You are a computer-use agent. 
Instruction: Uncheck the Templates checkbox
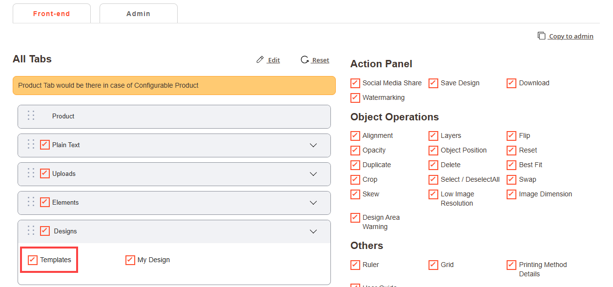click(x=33, y=260)
